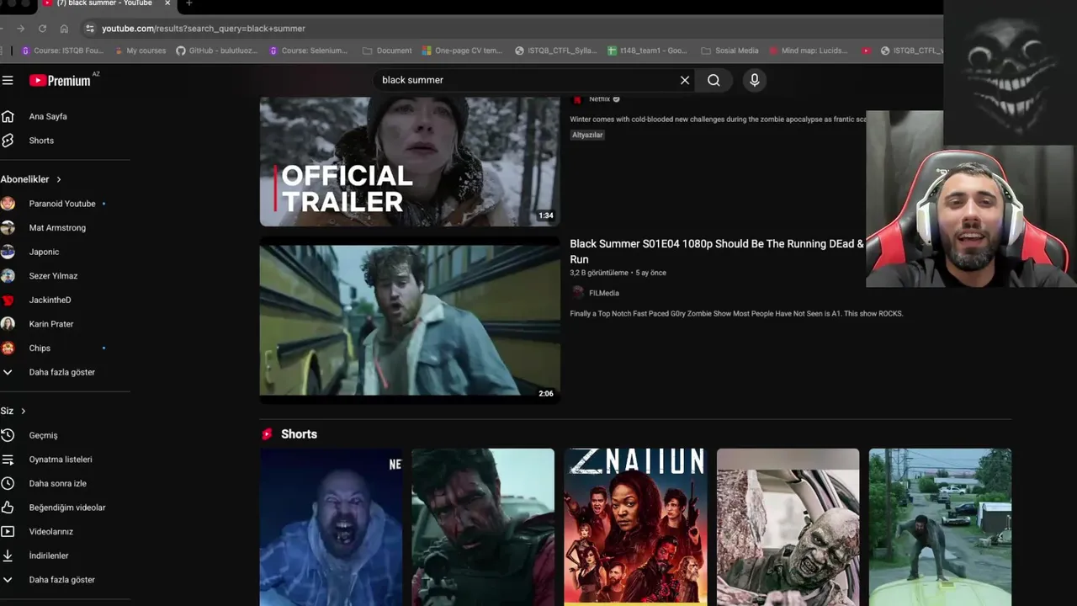The height and width of the screenshot is (606, 1077).
Task: Click the Altyazılar subtitles badge
Action: pos(587,135)
